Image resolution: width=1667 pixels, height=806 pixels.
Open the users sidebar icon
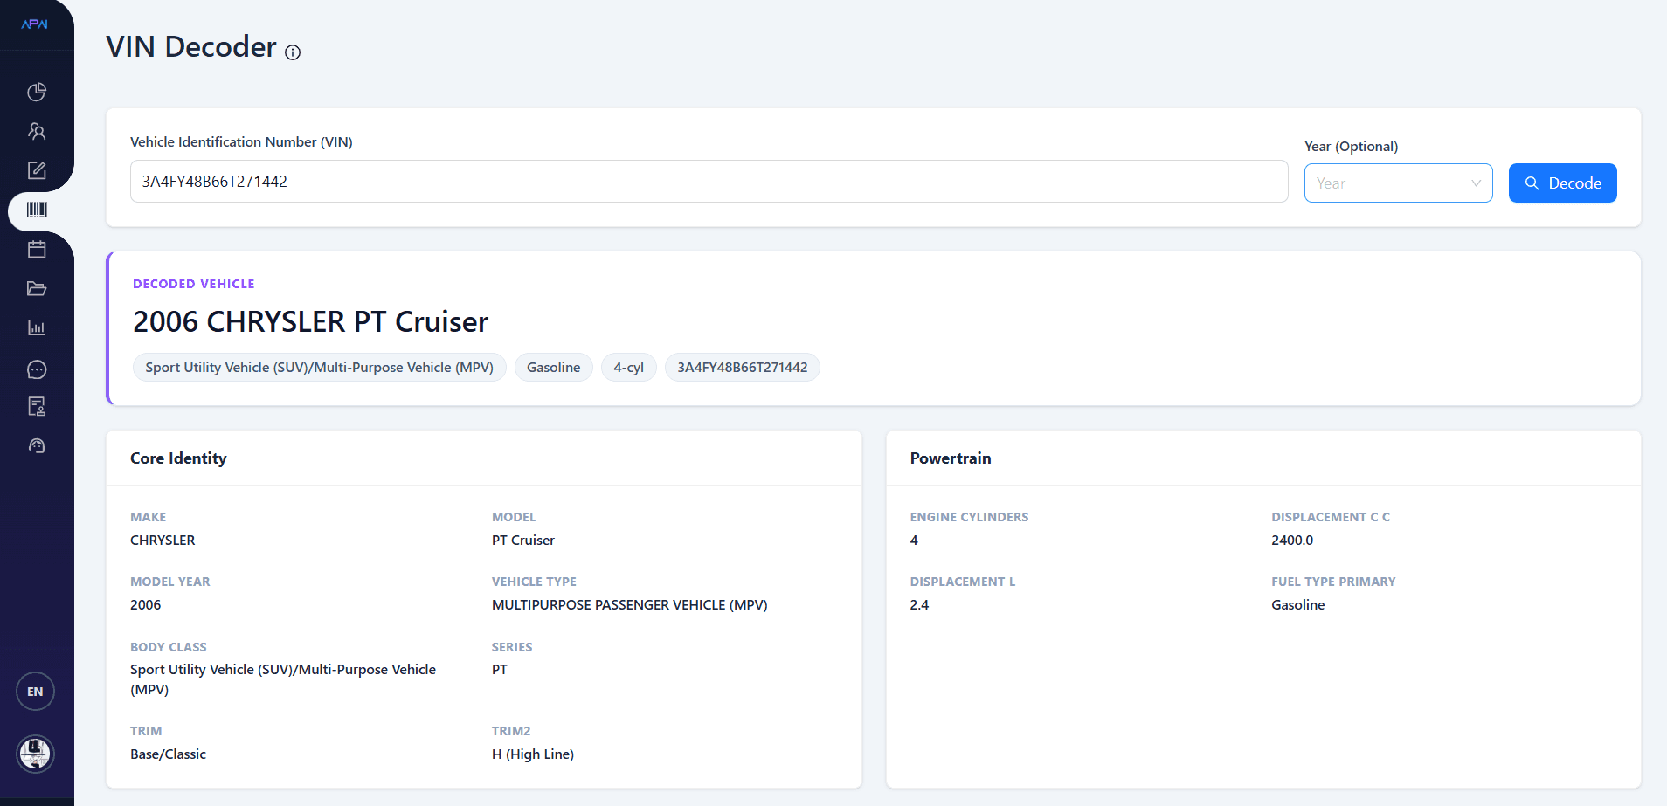coord(37,131)
